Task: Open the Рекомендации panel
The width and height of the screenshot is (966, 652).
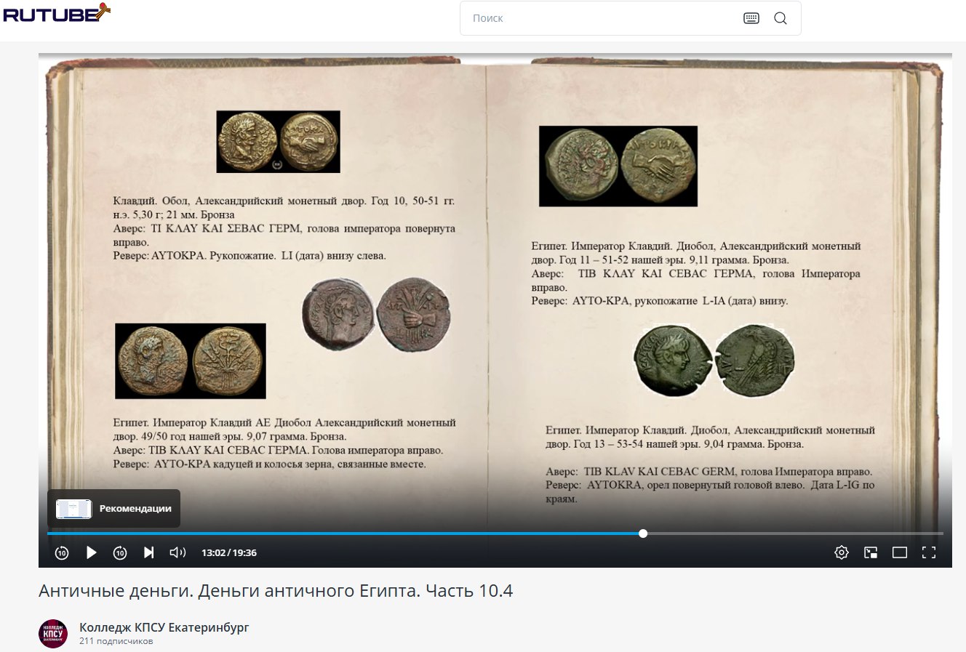Action: [114, 509]
